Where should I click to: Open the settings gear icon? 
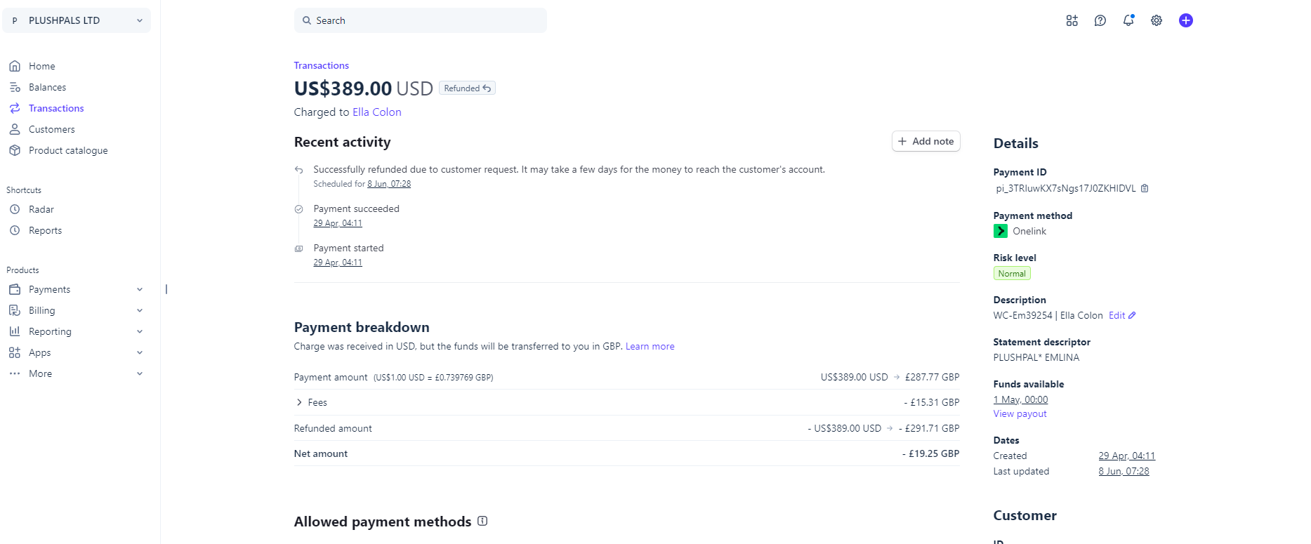coord(1157,20)
